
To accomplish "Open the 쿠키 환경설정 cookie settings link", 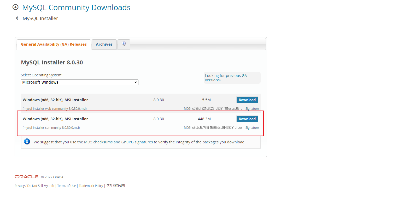I will coord(116,186).
